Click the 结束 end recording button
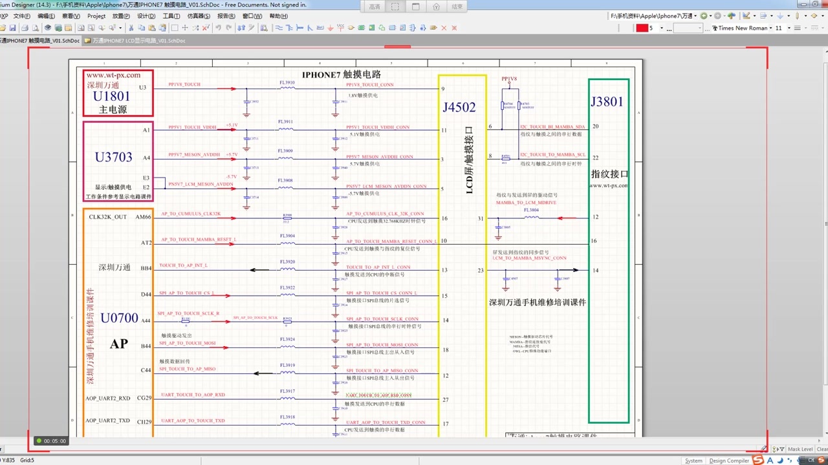Image resolution: width=828 pixels, height=465 pixels. [x=457, y=6]
